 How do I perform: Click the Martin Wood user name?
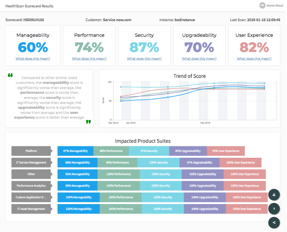pos(274,6)
